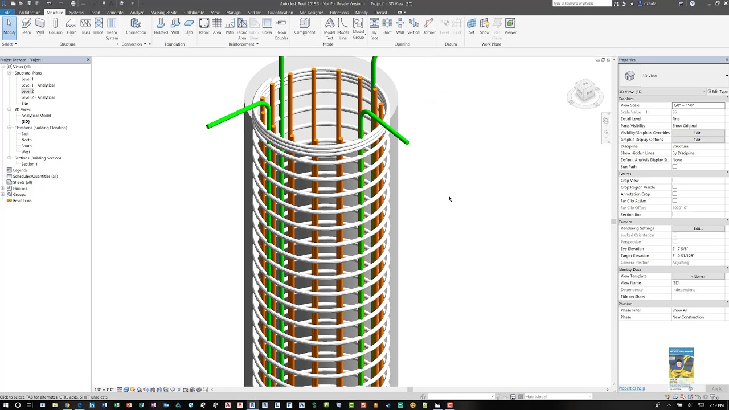The image size is (729, 410).
Task: Select the Fabric Area tool
Action: [242, 29]
